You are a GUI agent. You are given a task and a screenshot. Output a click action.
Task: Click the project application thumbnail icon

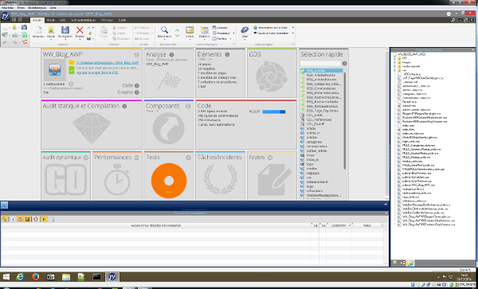tap(55, 70)
